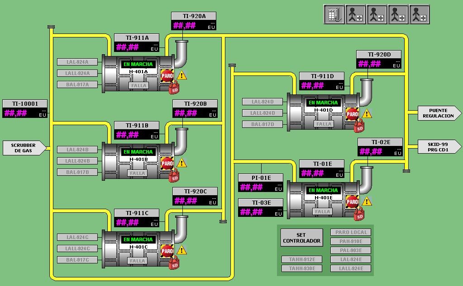The height and width of the screenshot is (286, 463).
Task: Click the FALLA button on H-401B
Action: pyautogui.click(x=137, y=173)
